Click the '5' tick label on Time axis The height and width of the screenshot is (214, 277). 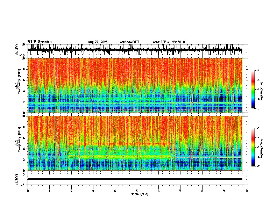(x=137, y=191)
